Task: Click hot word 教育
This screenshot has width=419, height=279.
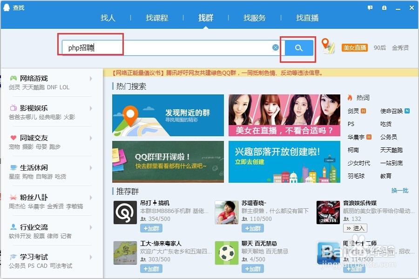Action: (386, 176)
